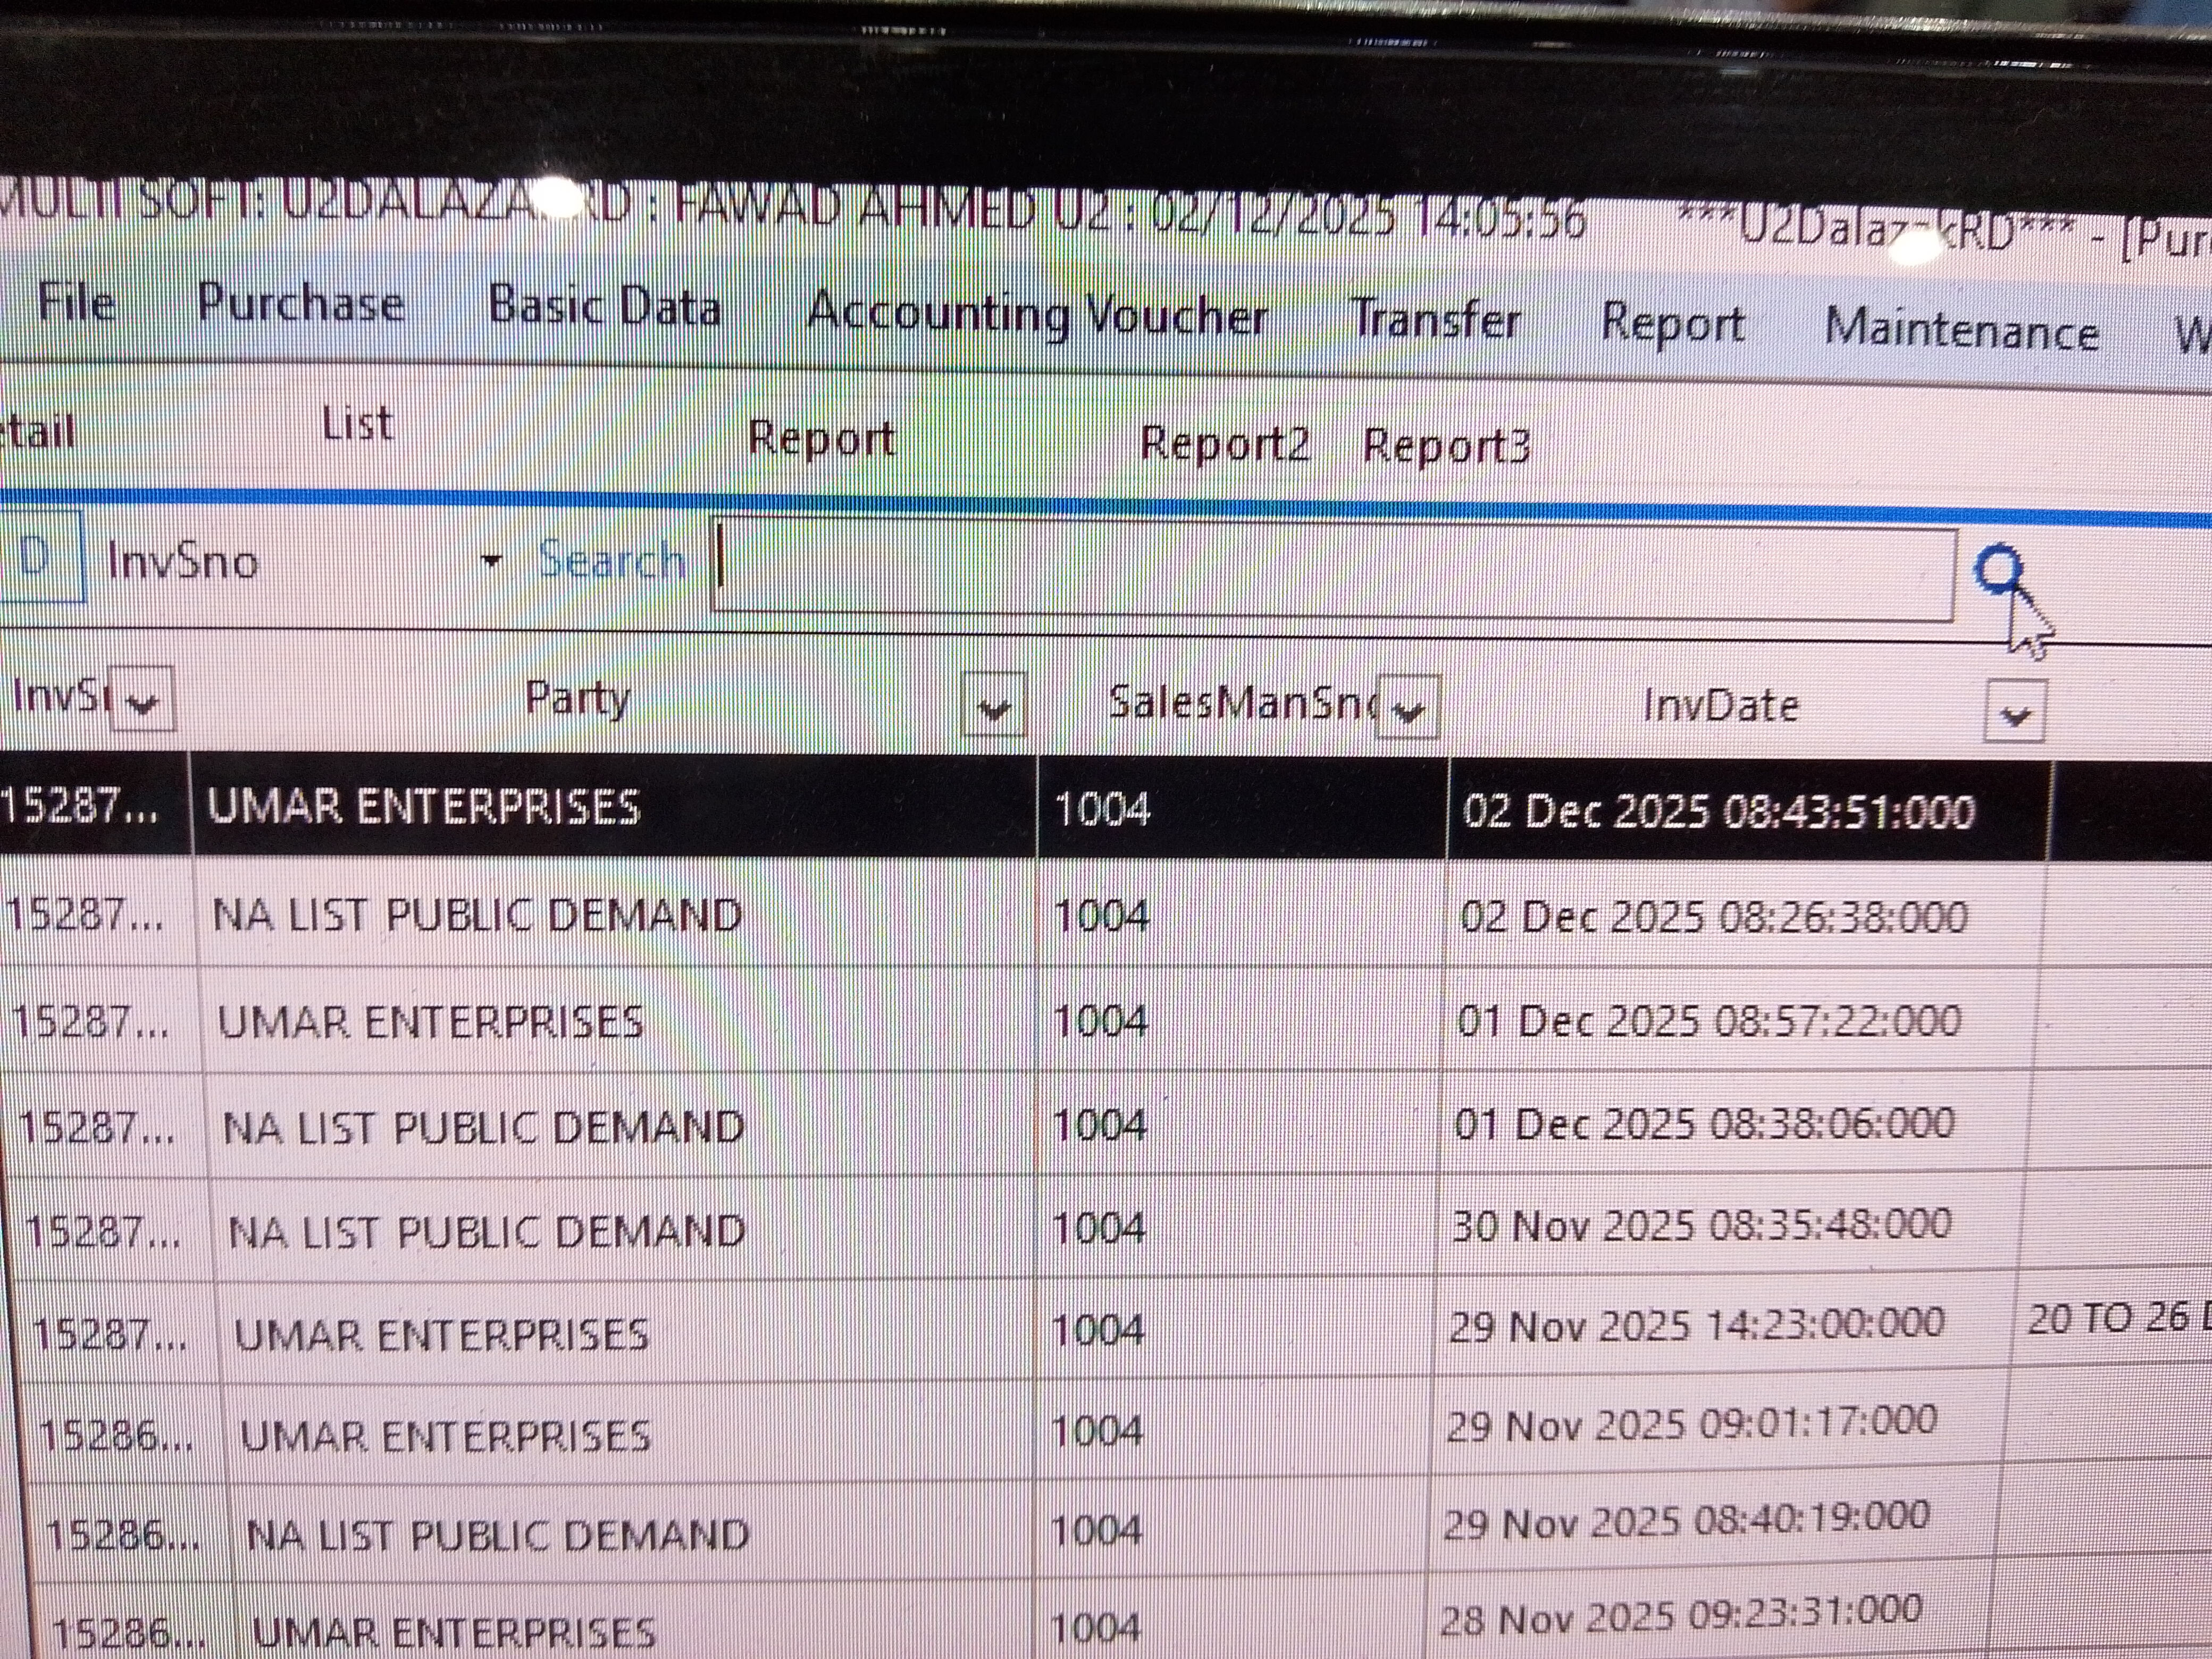Open the Party column filter dropdown
Screen dimensions: 2212x1659
(993, 707)
